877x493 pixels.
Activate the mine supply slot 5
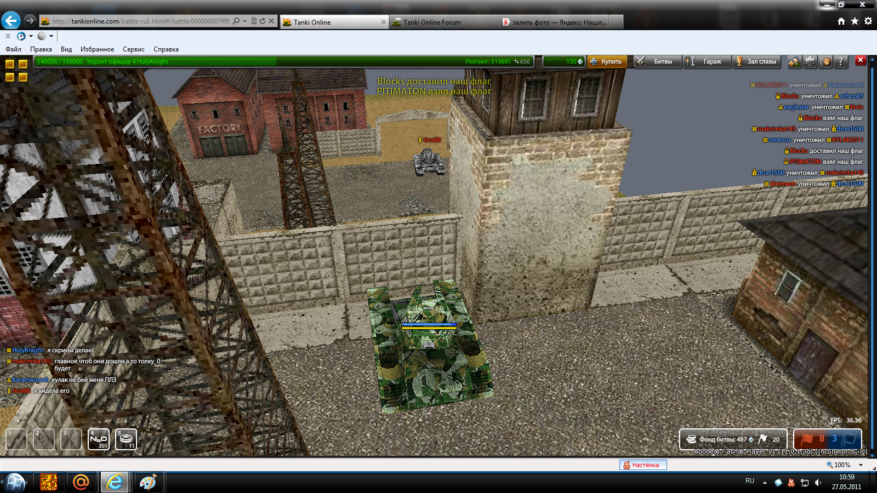point(126,439)
